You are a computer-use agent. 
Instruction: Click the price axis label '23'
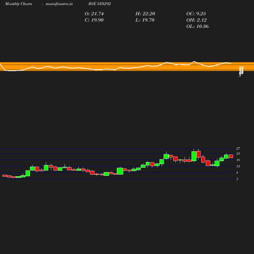238,154
